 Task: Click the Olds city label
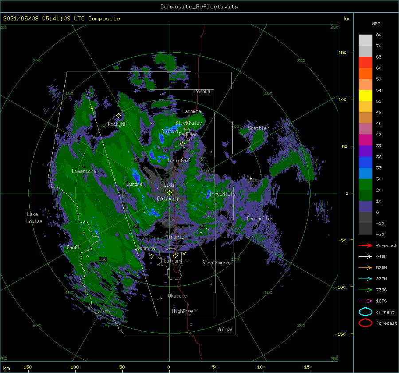click(x=169, y=185)
